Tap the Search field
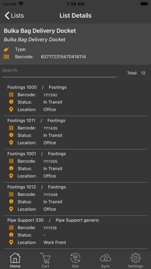The height and width of the screenshot is (269, 151). point(59,72)
